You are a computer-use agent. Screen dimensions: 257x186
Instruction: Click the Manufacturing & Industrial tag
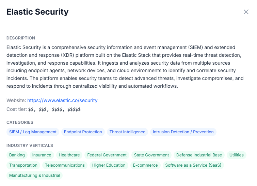(35, 175)
